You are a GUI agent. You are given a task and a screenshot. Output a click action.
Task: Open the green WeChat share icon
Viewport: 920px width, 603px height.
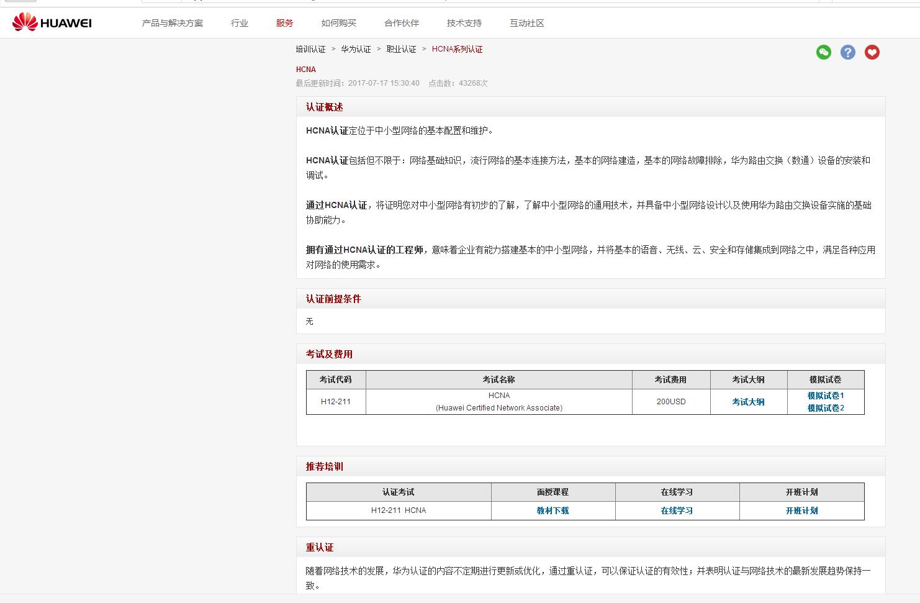pyautogui.click(x=824, y=52)
